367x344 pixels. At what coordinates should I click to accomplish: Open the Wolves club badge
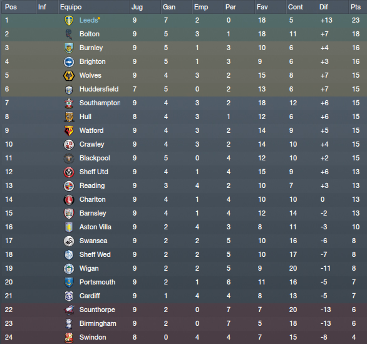tap(69, 75)
